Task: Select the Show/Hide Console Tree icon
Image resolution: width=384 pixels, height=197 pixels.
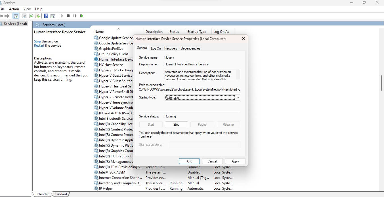Action: [16, 16]
